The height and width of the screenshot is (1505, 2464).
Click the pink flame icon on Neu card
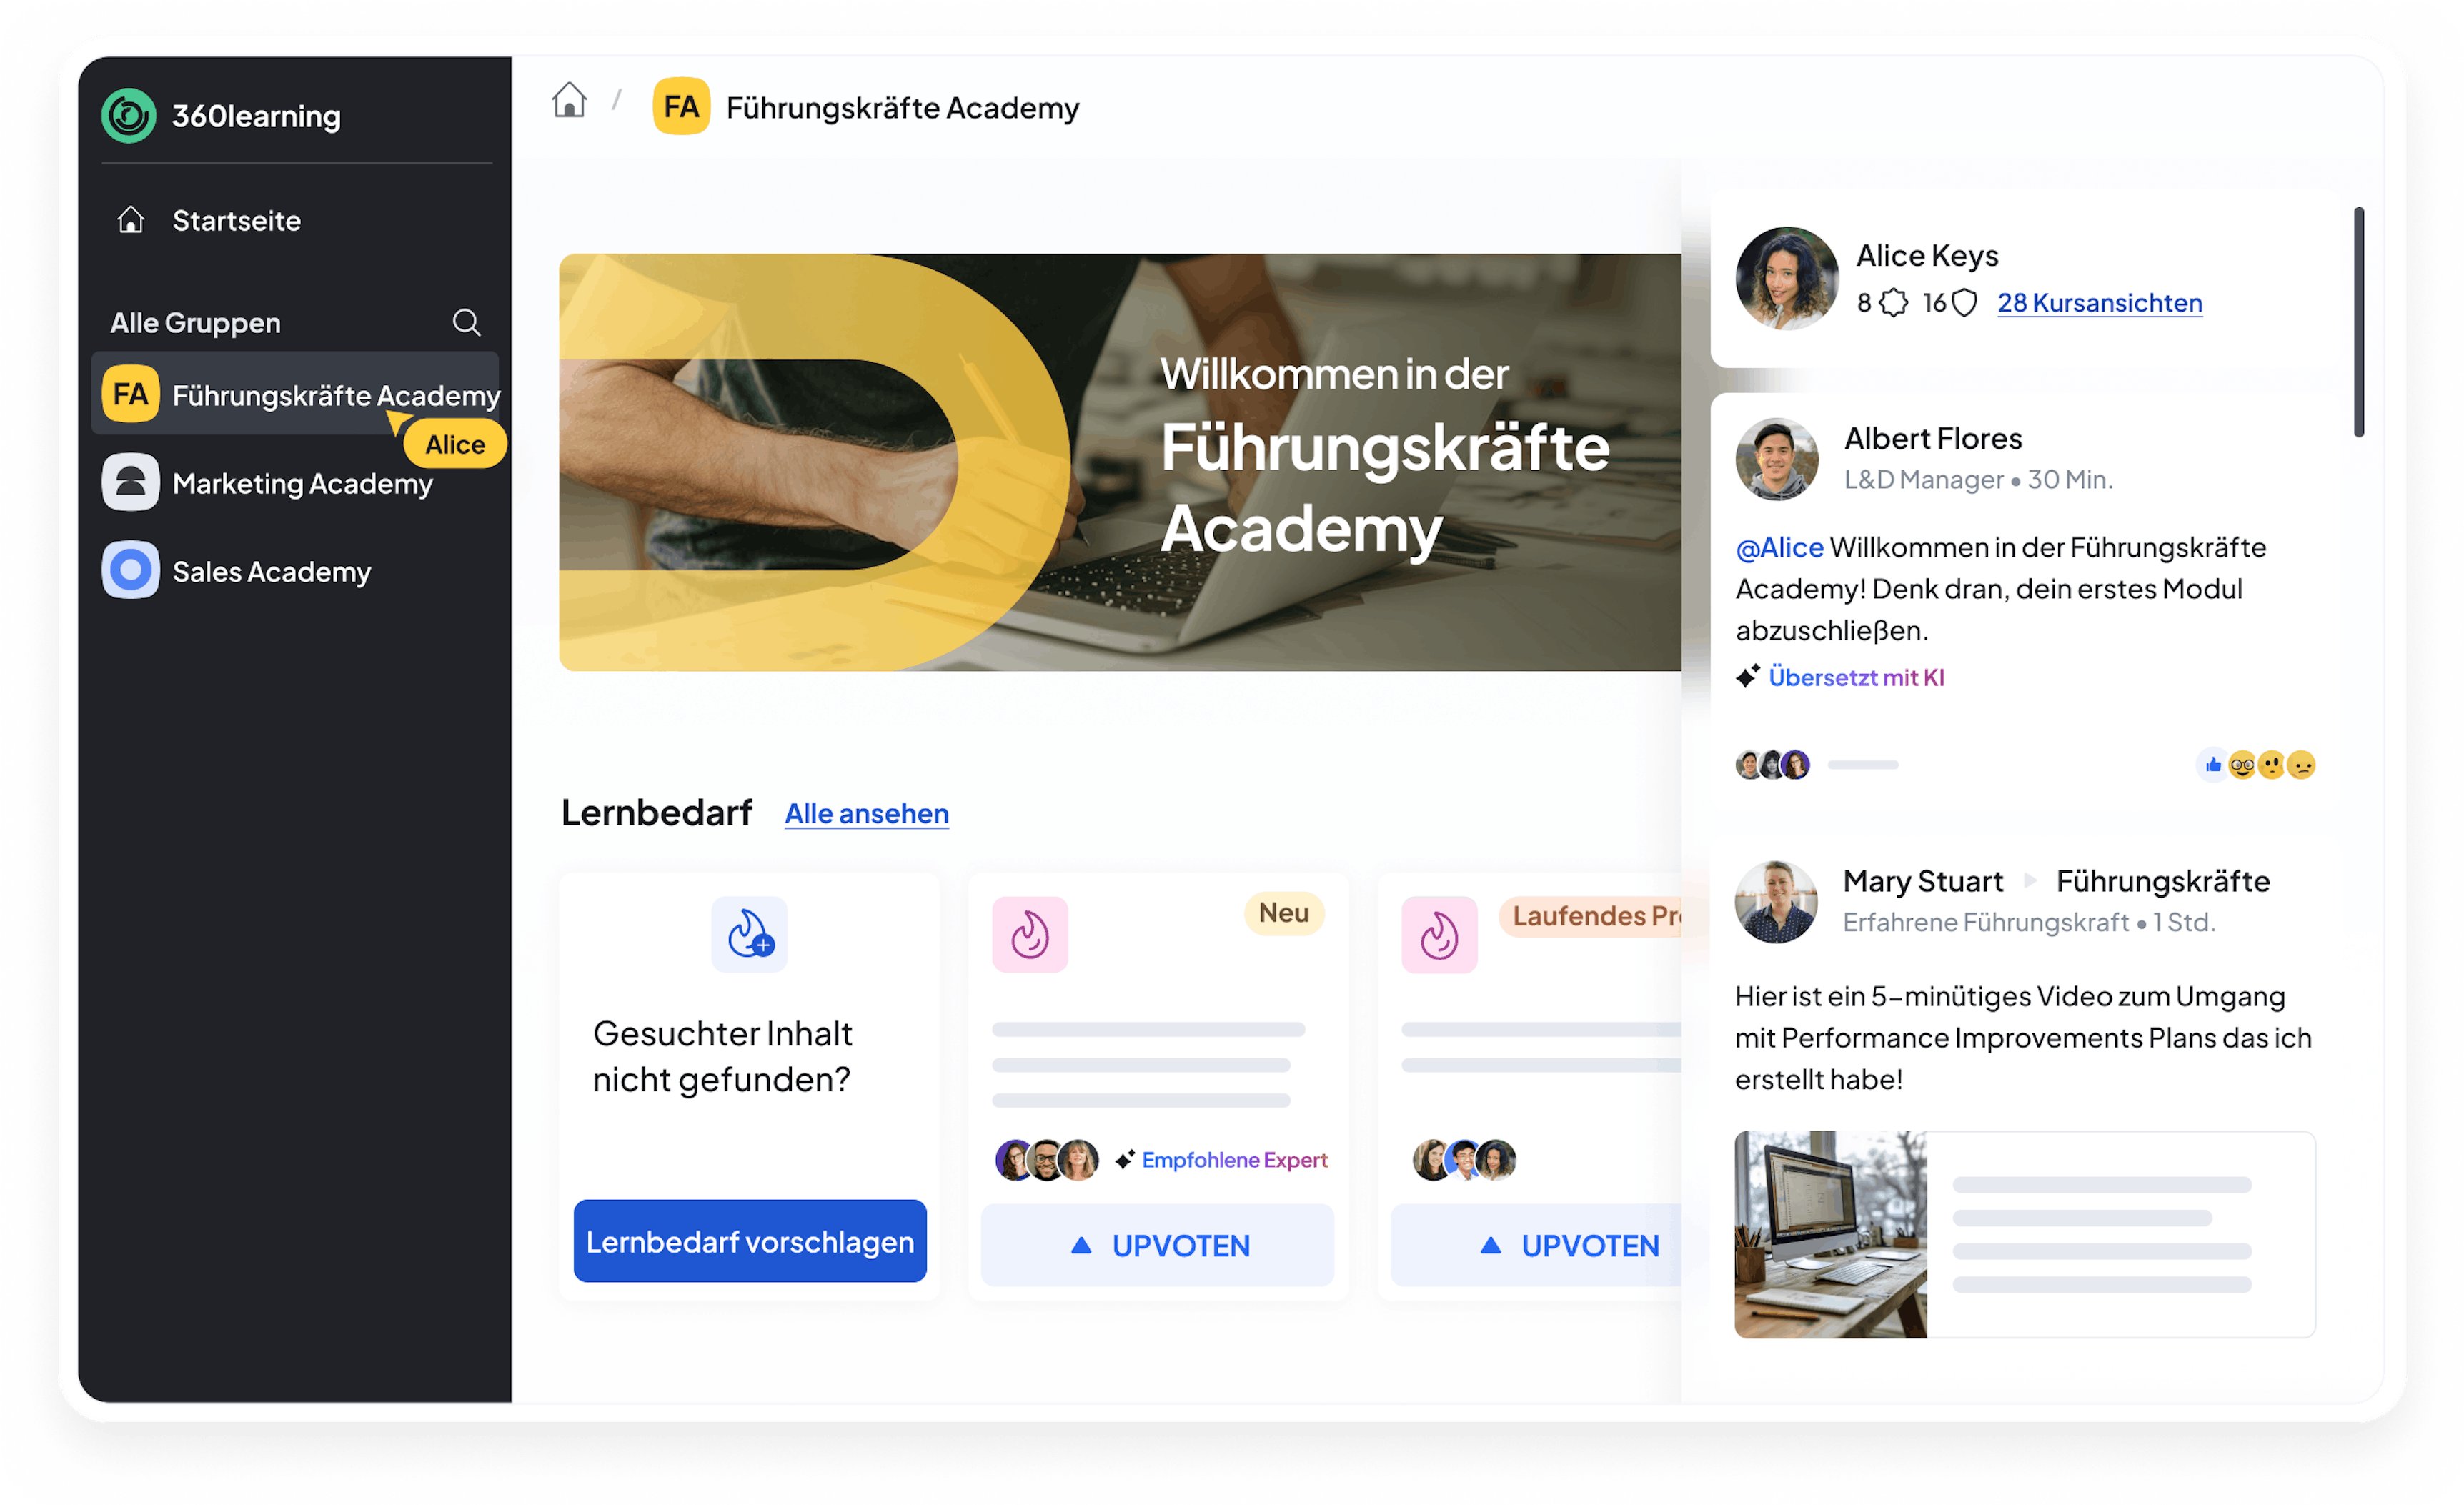pyautogui.click(x=1030, y=935)
